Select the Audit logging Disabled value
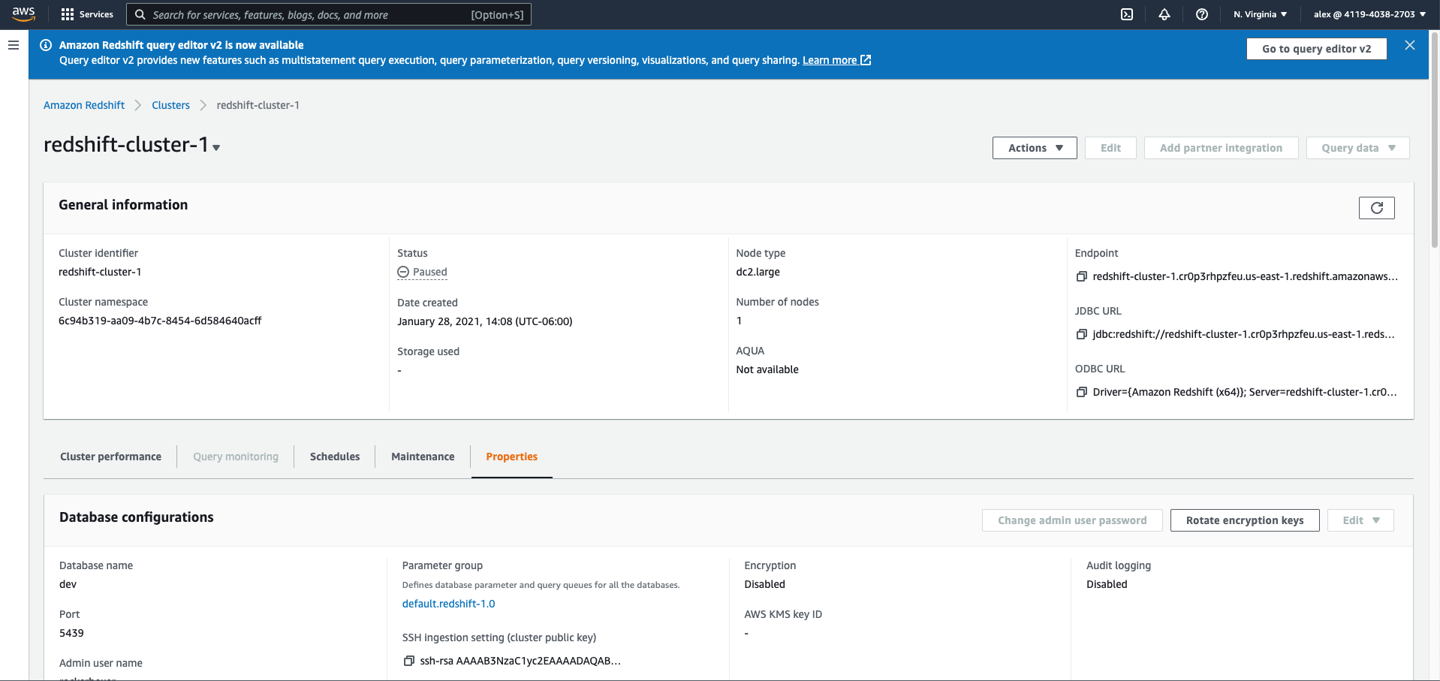 click(1107, 584)
